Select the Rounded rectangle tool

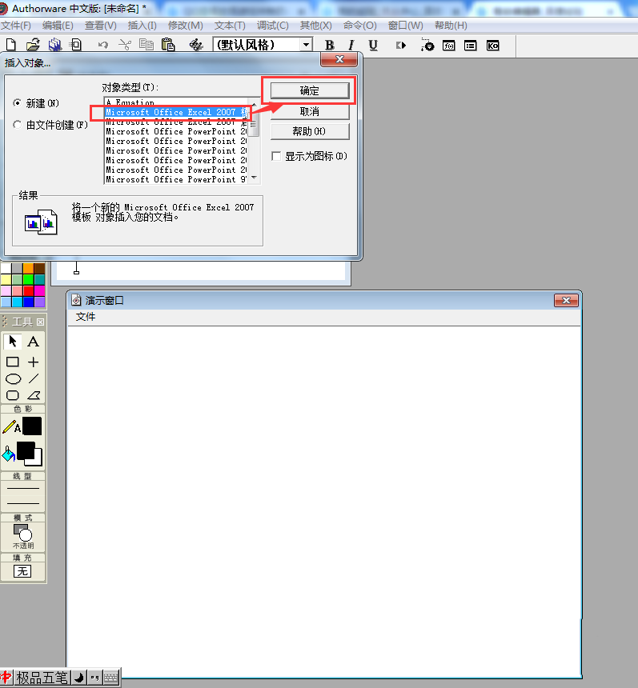coord(12,395)
